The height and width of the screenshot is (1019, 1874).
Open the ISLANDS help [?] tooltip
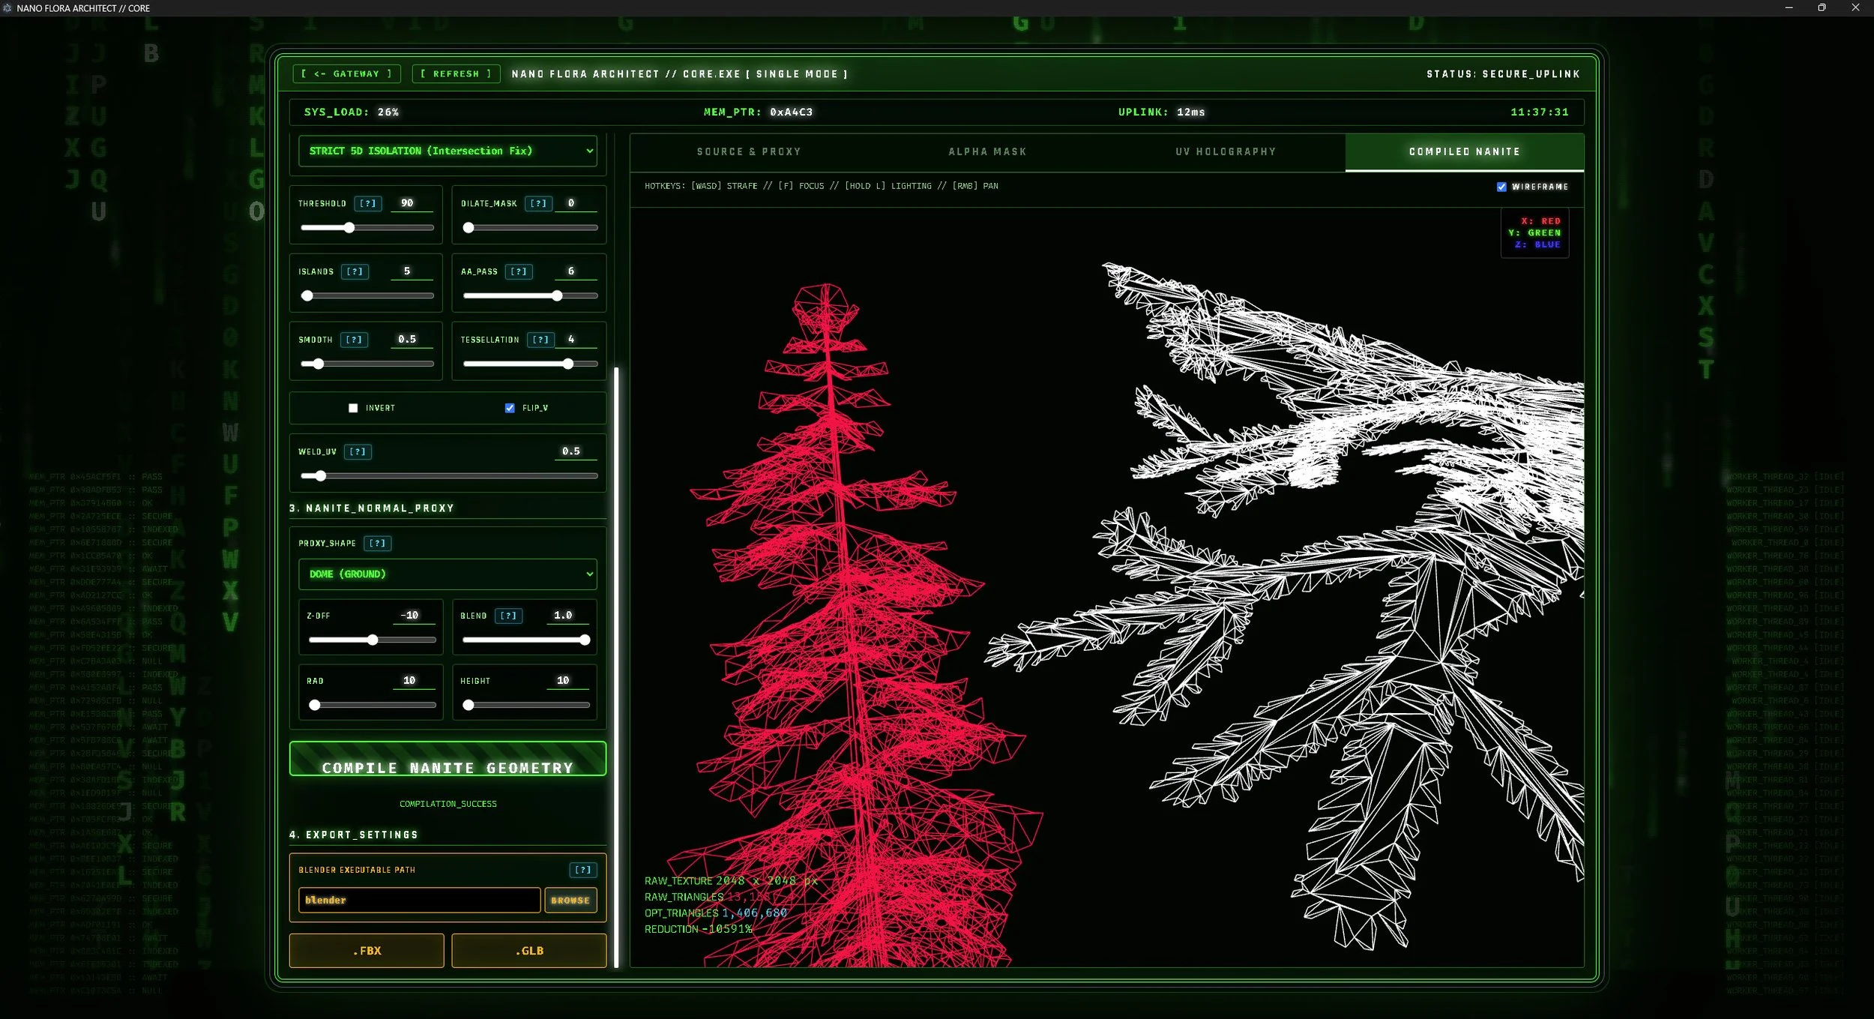click(355, 271)
